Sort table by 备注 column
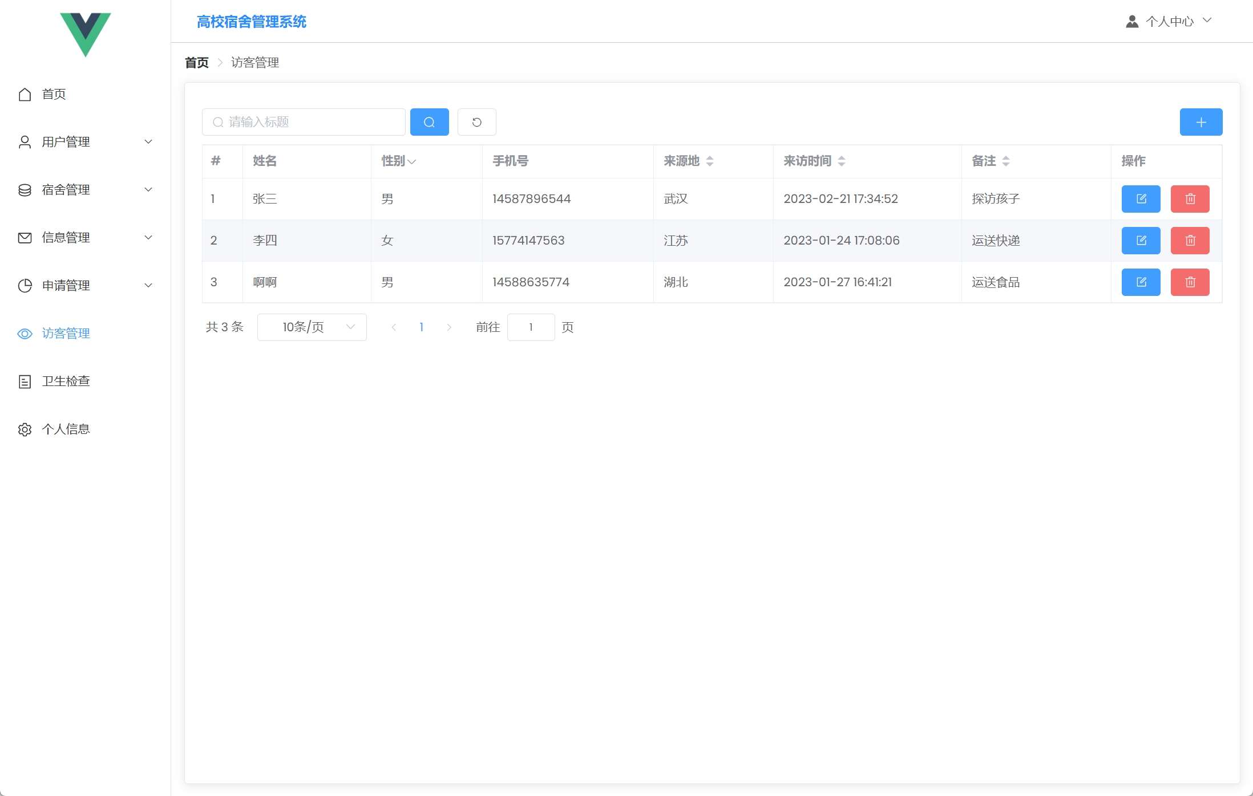The height and width of the screenshot is (796, 1253). 1005,161
